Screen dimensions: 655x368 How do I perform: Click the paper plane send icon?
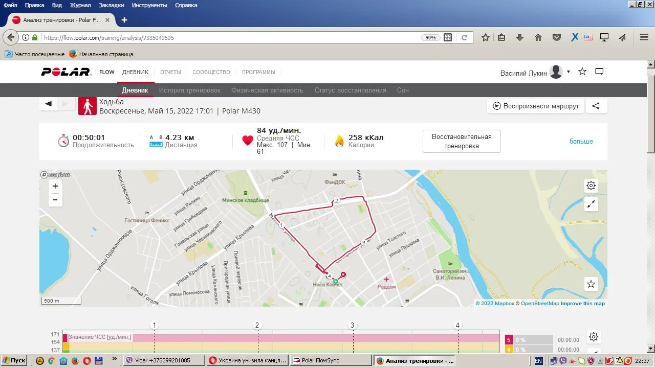click(622, 37)
